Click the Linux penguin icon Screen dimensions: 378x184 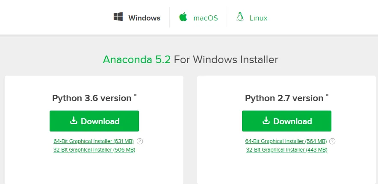coord(239,17)
